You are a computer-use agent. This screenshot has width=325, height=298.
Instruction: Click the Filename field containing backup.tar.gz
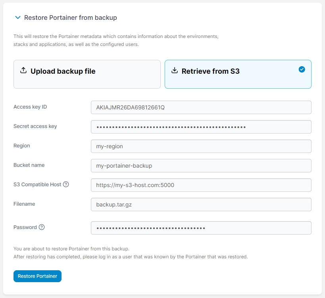pyautogui.click(x=201, y=204)
